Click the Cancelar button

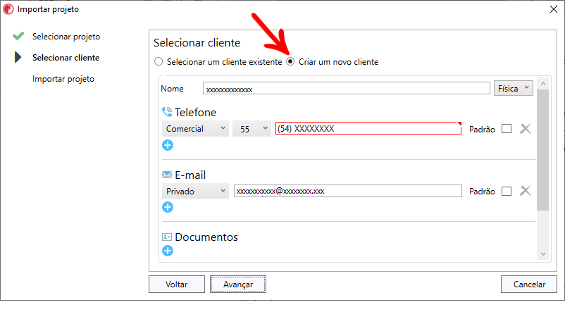[x=529, y=284]
